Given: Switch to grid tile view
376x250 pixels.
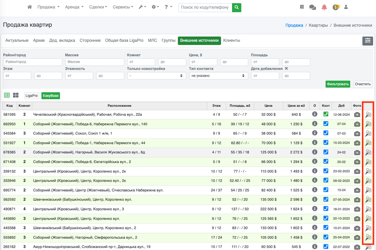Looking at the screenshot, I should tap(16, 95).
